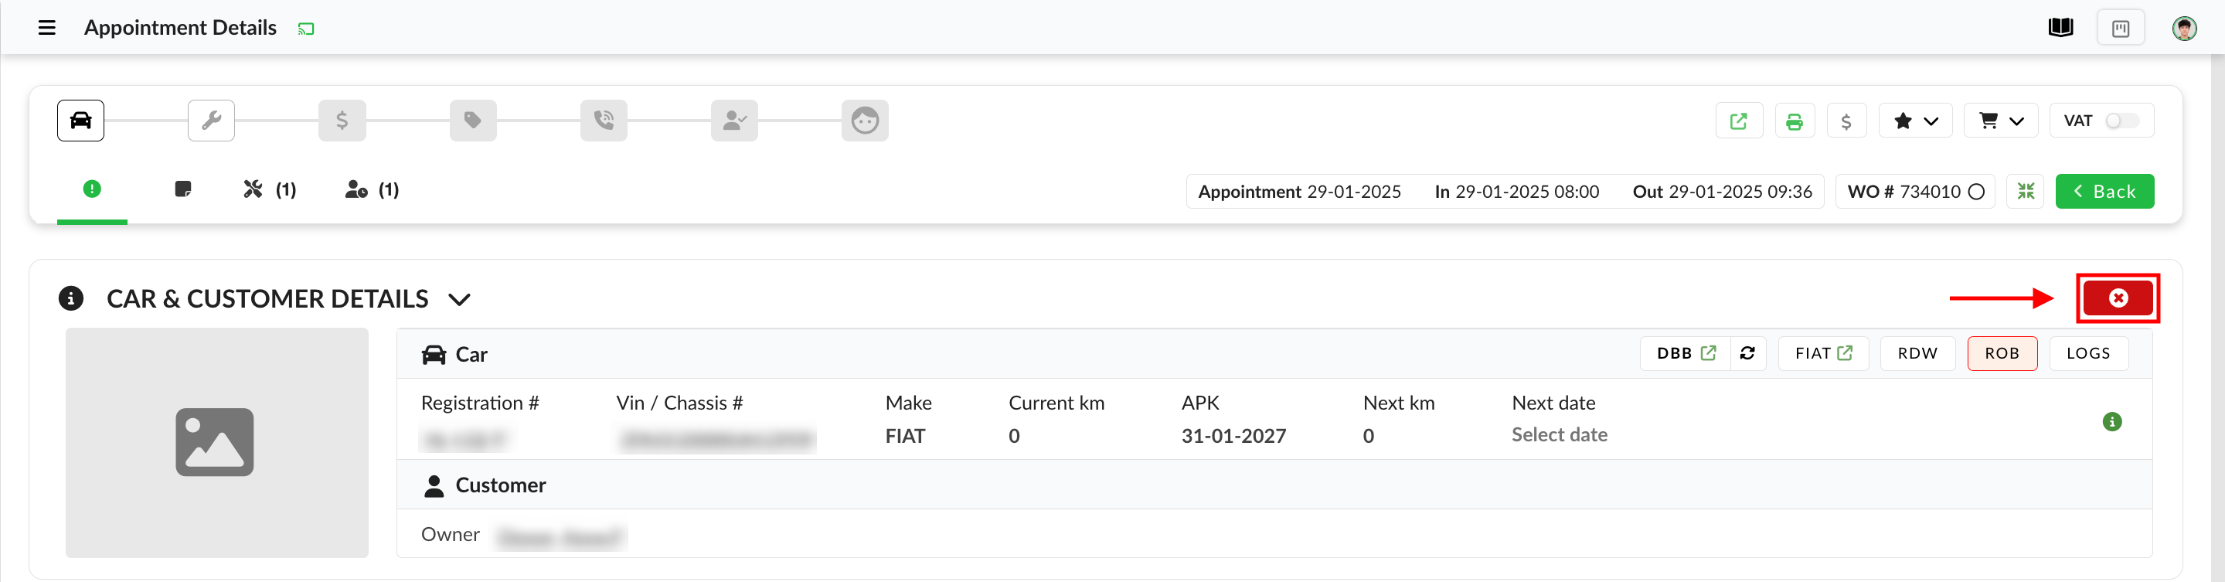Open the shopping cart dropdown

tap(1999, 121)
